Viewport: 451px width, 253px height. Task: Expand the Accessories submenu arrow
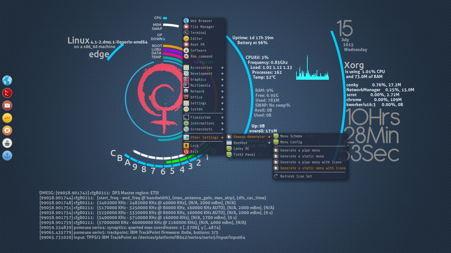coord(223,68)
